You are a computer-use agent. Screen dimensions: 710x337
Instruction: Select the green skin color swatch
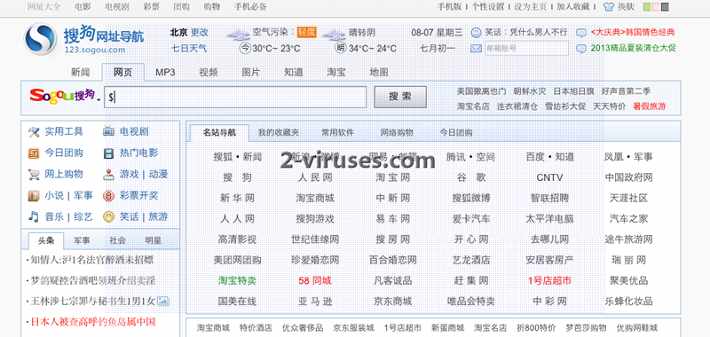coord(647,7)
